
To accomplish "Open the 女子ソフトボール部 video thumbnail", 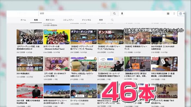I will [x=57, y=37].
